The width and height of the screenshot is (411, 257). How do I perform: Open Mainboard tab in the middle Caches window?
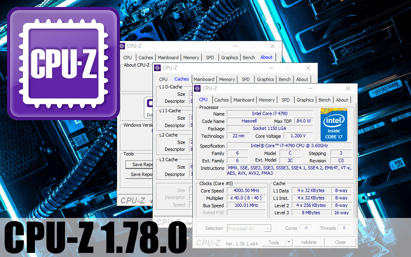tap(204, 79)
